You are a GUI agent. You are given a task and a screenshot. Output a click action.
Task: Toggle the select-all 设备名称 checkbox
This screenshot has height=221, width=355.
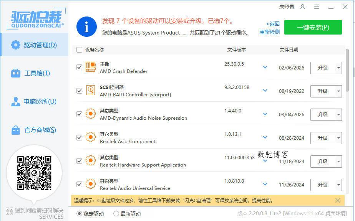click(79, 50)
